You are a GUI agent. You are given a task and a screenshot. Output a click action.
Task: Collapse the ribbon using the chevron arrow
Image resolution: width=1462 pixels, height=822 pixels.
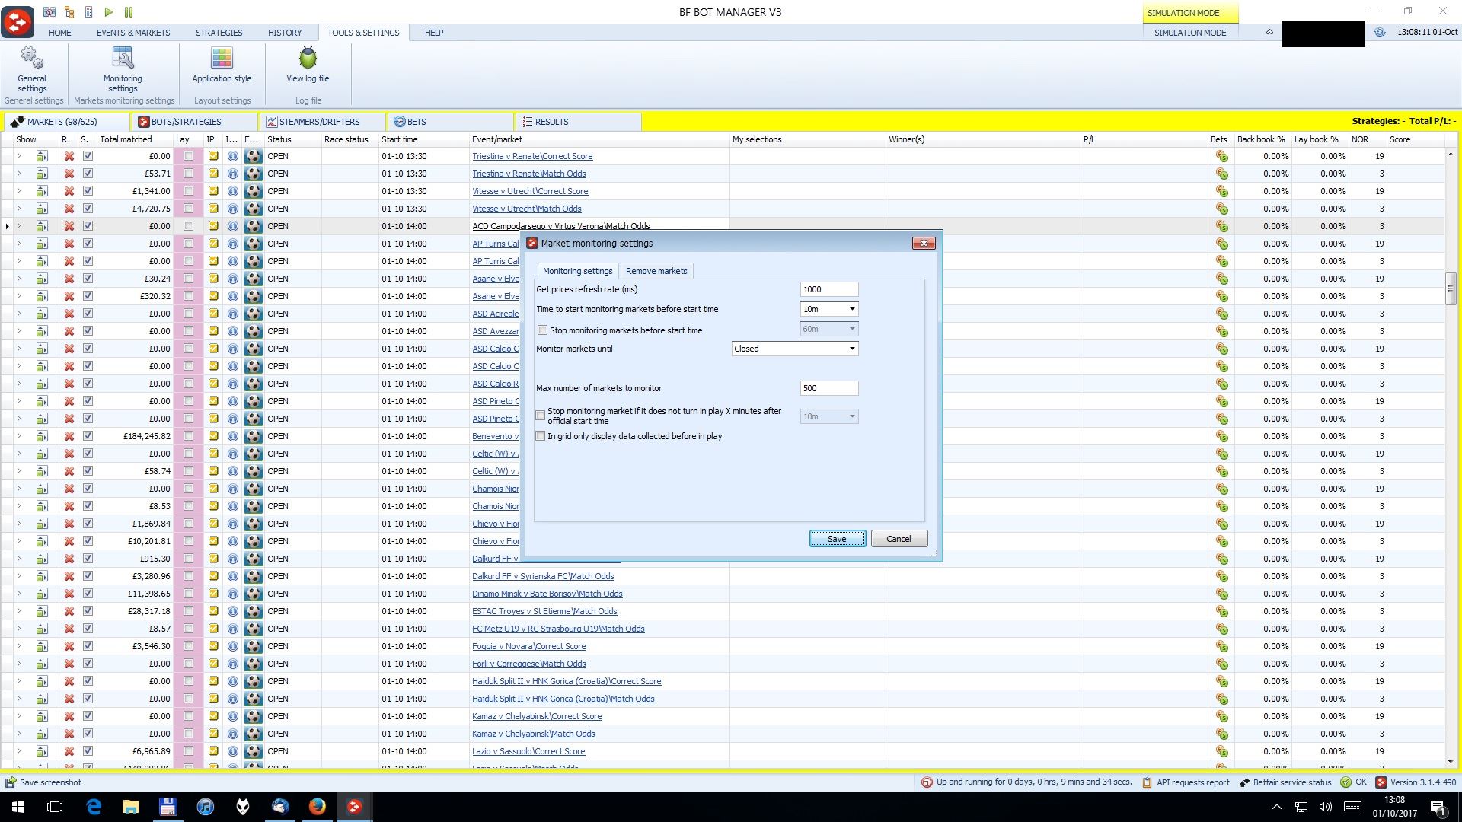pos(1269,33)
